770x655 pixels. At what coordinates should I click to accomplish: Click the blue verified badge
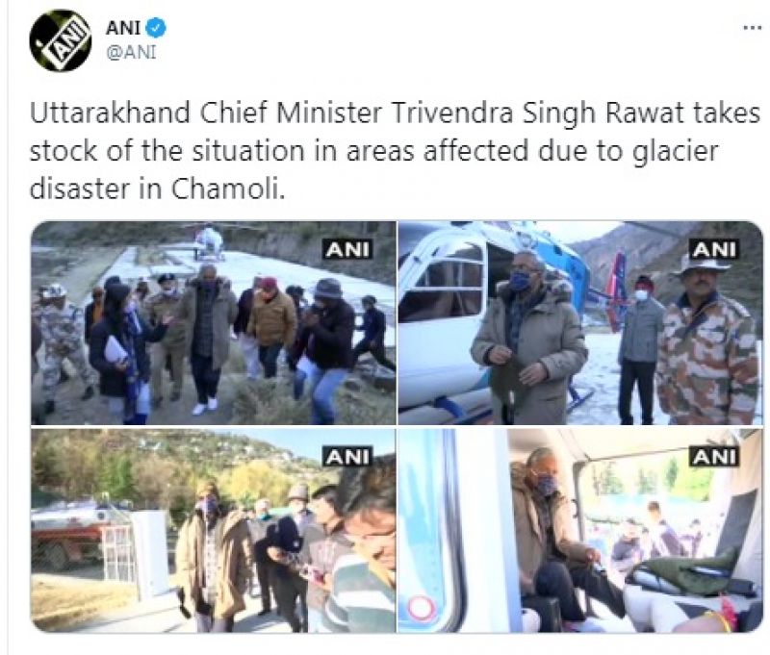pos(157,28)
